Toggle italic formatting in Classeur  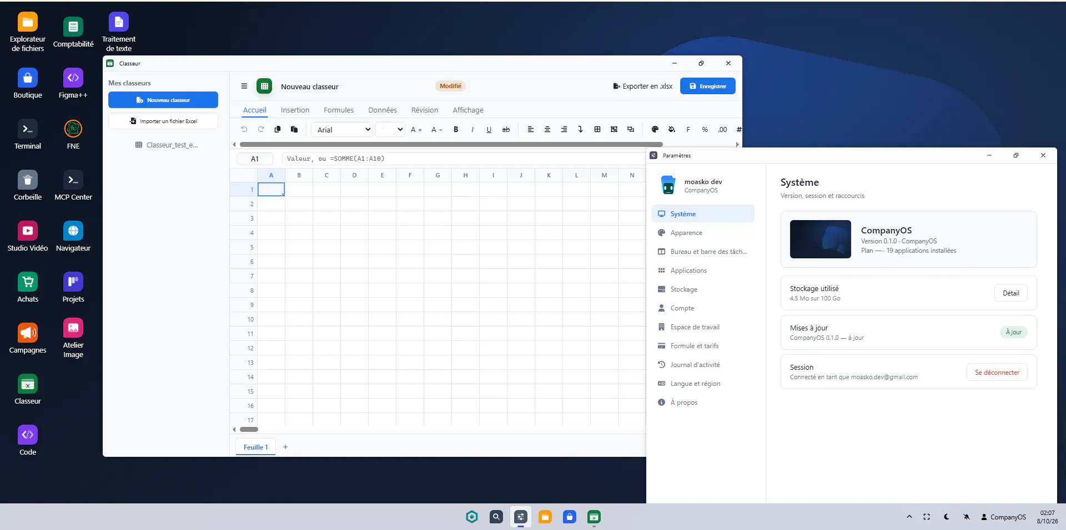click(472, 129)
